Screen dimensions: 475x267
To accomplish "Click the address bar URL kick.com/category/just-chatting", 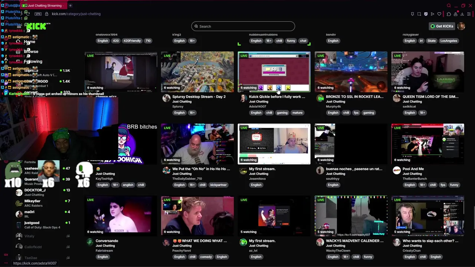I will pos(76,14).
